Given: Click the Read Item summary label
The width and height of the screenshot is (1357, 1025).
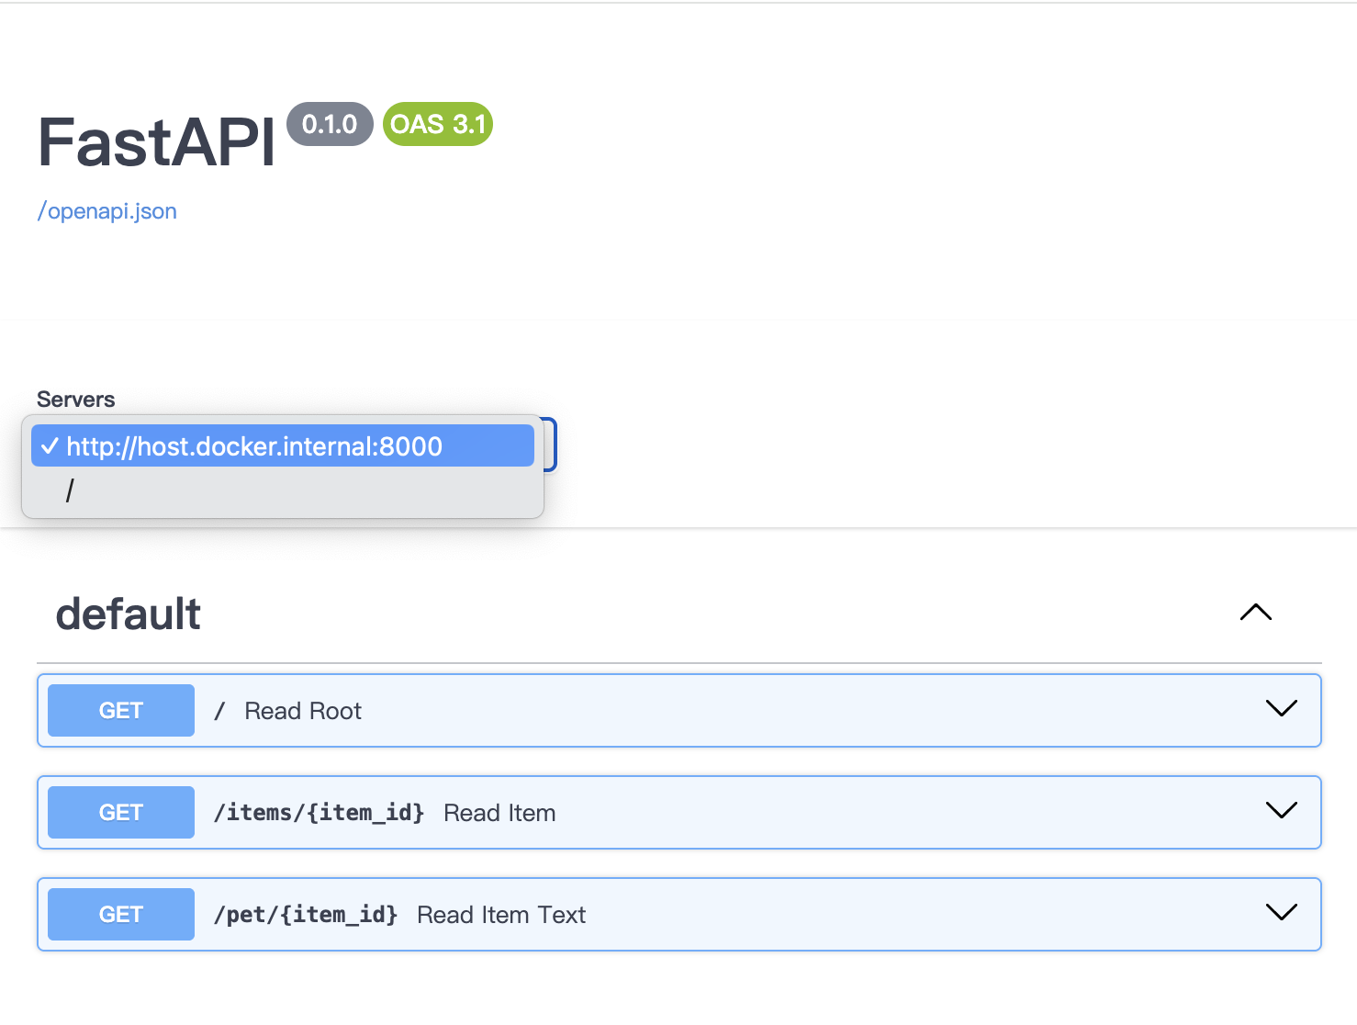Looking at the screenshot, I should (x=499, y=813).
